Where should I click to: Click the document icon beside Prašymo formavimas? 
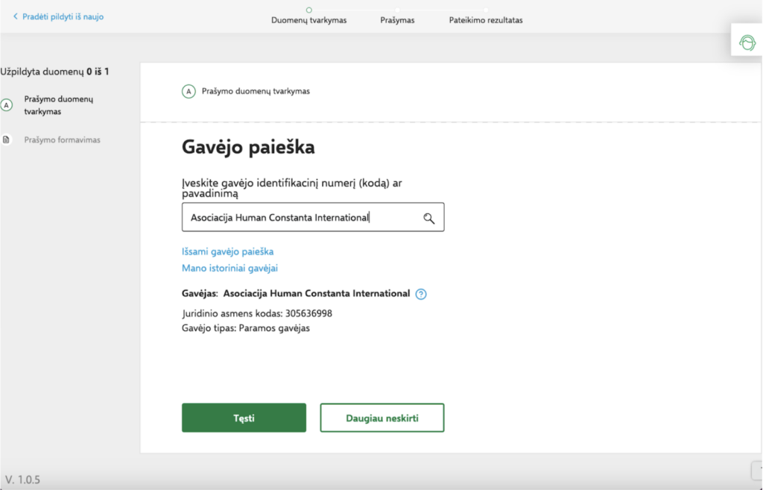click(x=7, y=139)
